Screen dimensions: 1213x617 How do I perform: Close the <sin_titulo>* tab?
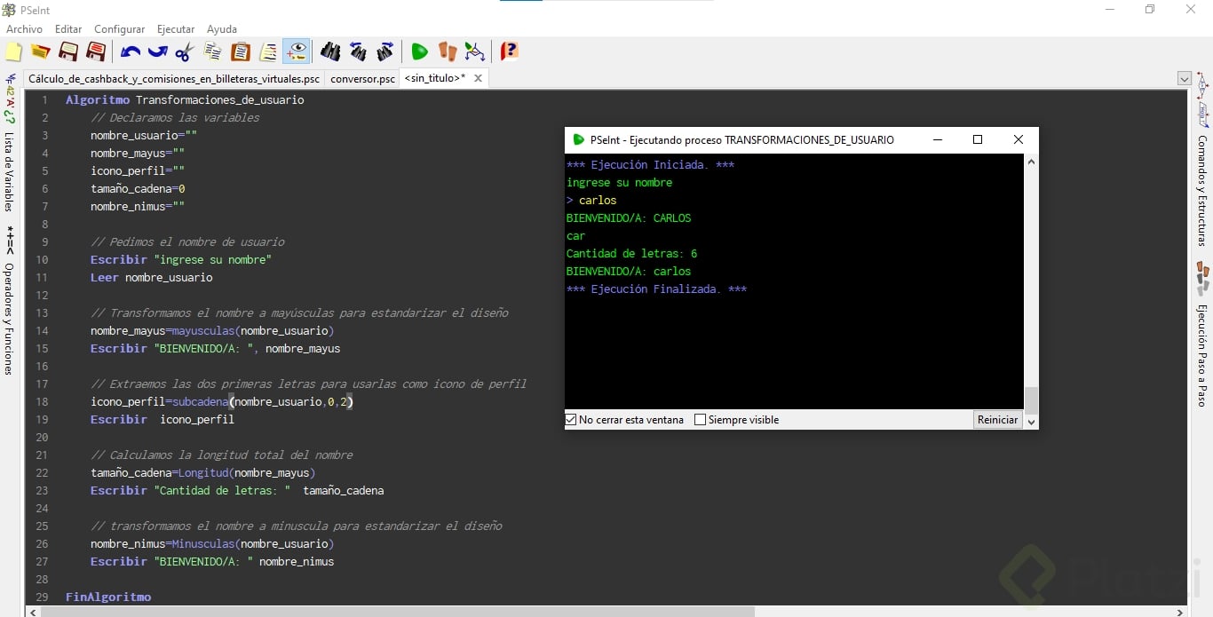coord(478,78)
